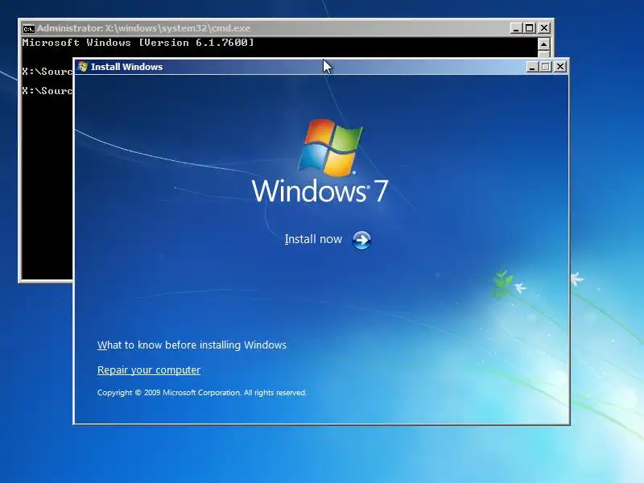The width and height of the screenshot is (644, 483).
Task: Minimize the Install Windows window
Action: 532,67
